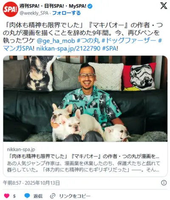This screenshot has height=200, width=170.
Task: Click the 返信 reply label
Action: (38, 196)
